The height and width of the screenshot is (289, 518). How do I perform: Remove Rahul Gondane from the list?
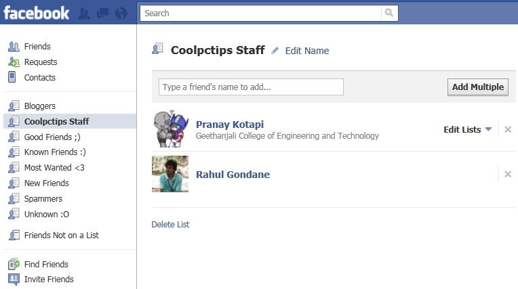(x=508, y=174)
